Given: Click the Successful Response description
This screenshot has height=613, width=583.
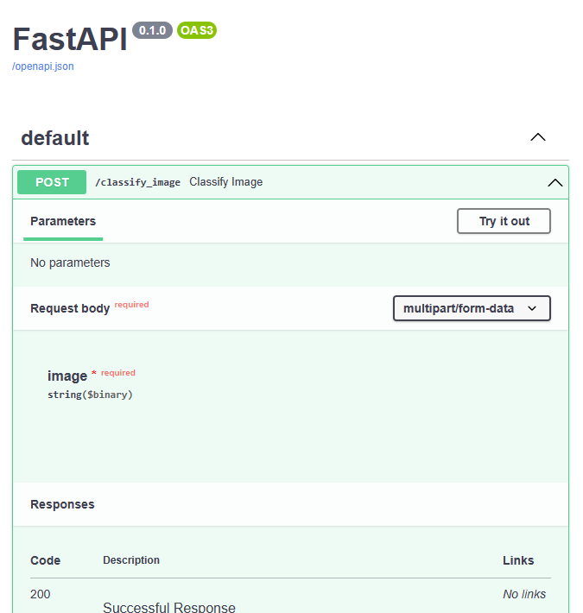Looking at the screenshot, I should pos(169,607).
